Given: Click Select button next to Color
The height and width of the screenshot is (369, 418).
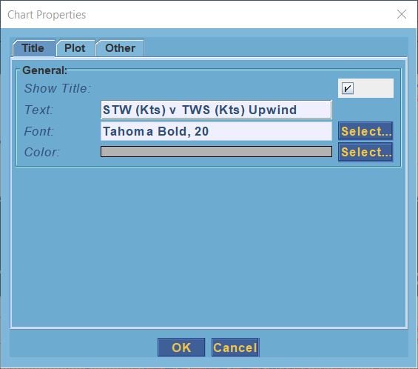Looking at the screenshot, I should [365, 152].
